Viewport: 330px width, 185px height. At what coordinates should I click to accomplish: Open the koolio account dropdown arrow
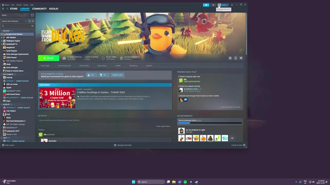click(227, 5)
